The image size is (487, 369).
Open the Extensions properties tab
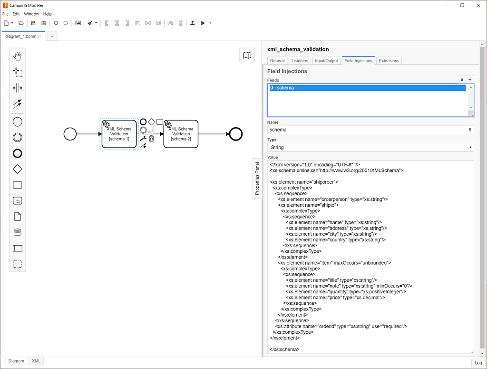(389, 60)
